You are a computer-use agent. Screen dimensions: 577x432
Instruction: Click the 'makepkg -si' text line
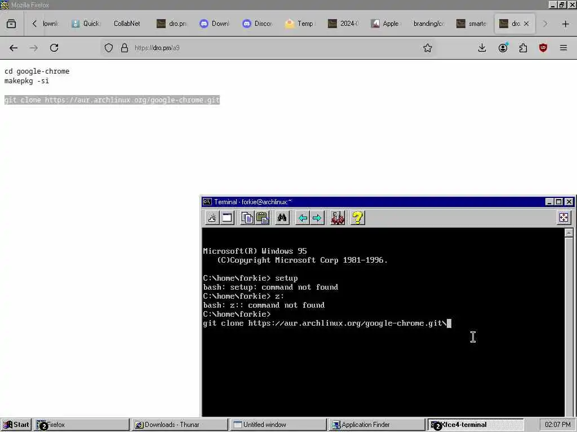click(x=26, y=81)
